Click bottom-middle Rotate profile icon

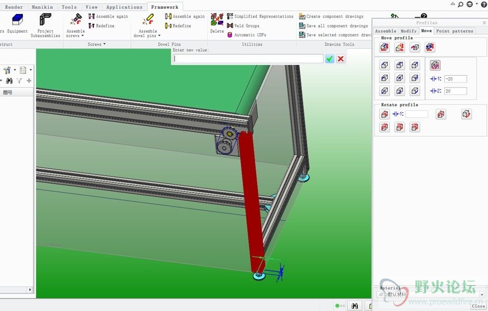click(400, 127)
